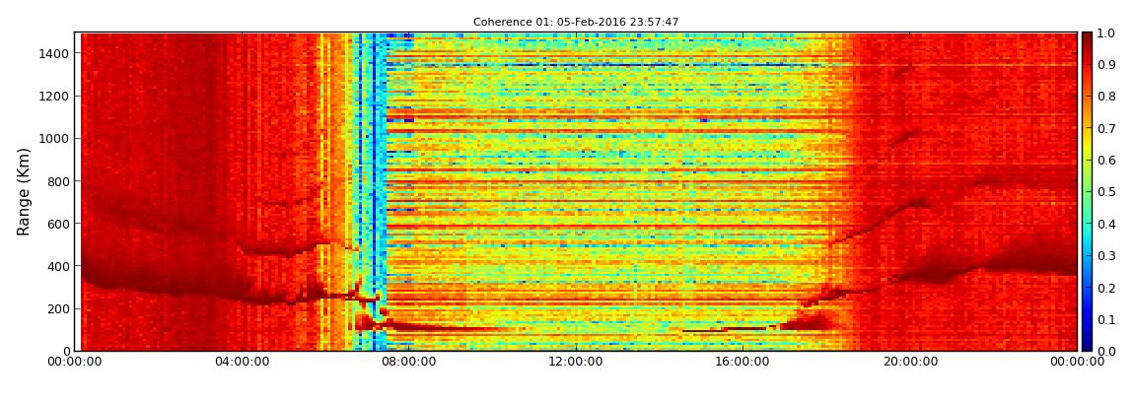Click the 1400 range tick label
Image resolution: width=1134 pixels, height=401 pixels.
coord(54,53)
